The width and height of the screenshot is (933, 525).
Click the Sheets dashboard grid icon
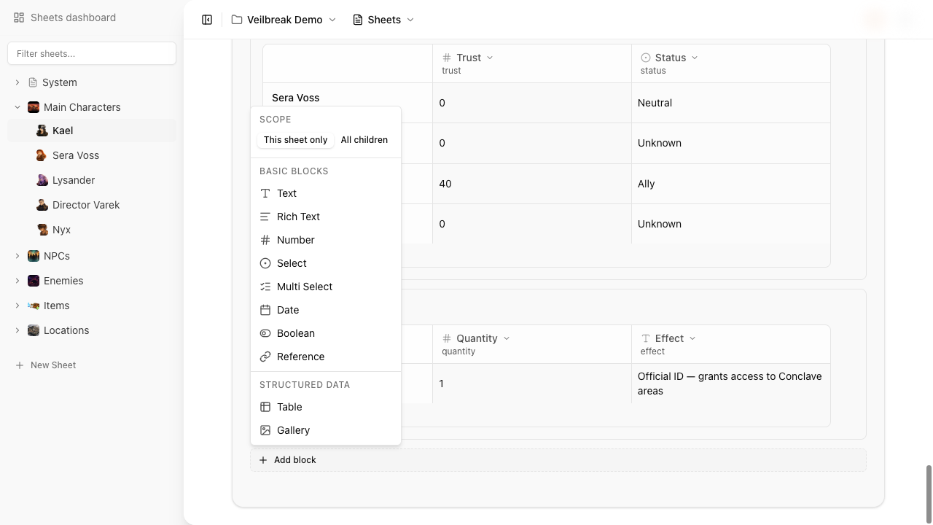(x=19, y=17)
